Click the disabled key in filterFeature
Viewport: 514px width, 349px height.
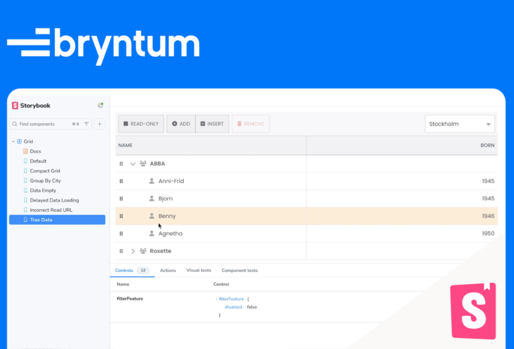pyautogui.click(x=233, y=308)
